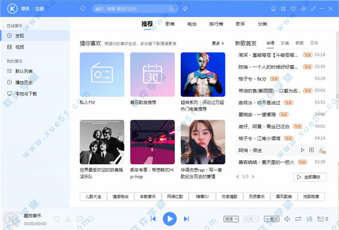
Task: Switch to mini mode icon
Action: (x=313, y=8)
